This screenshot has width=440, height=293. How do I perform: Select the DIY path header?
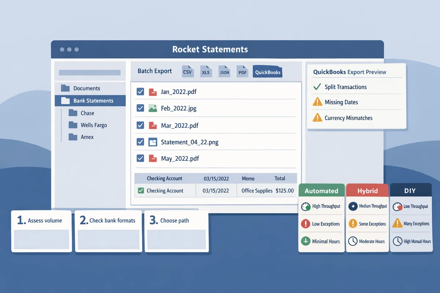(411, 191)
